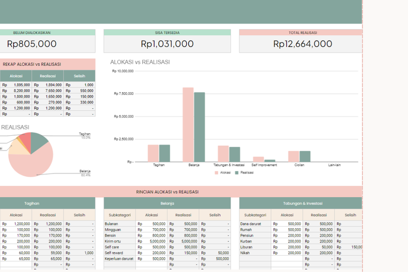Click the pink Alokasi bar for Tagihan
The image size is (408, 272).
[153, 153]
